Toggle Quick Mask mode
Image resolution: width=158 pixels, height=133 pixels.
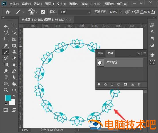(6, 110)
